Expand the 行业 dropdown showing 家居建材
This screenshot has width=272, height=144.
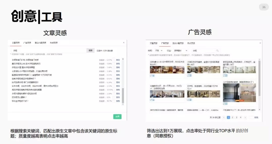click(181, 51)
